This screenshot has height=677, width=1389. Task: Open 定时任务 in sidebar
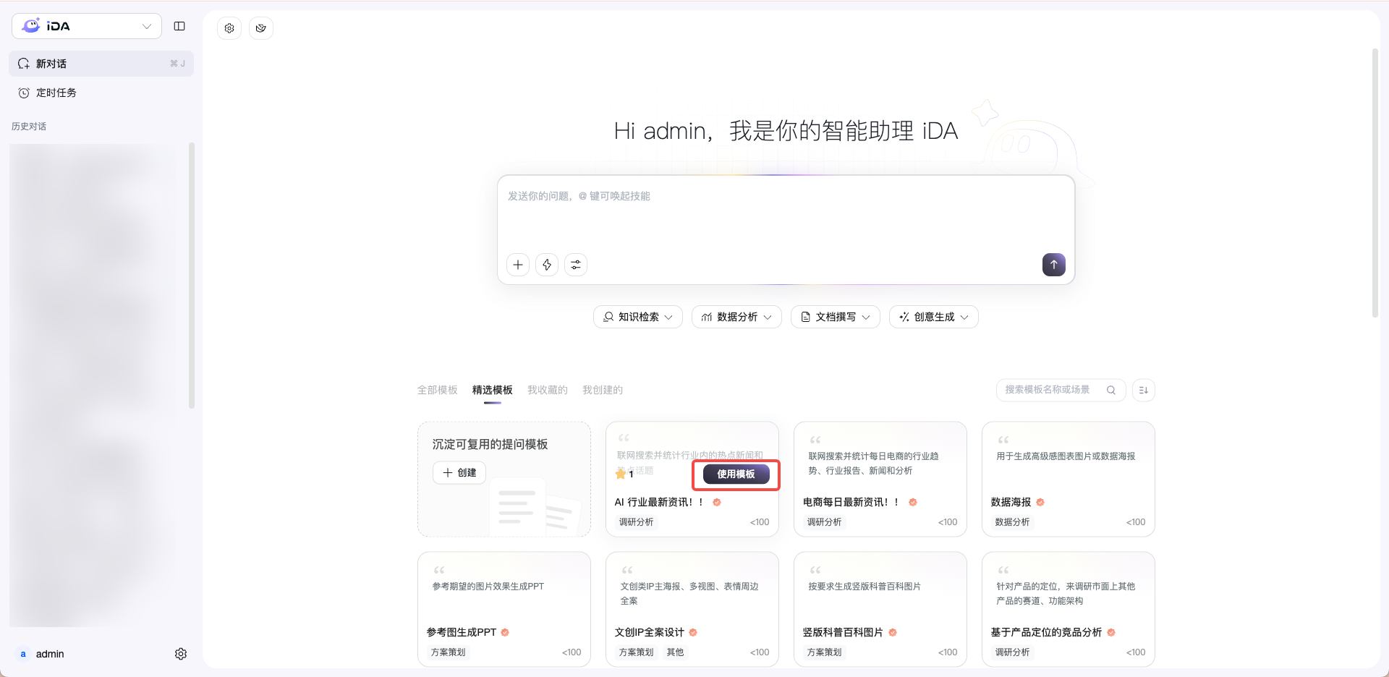(101, 93)
